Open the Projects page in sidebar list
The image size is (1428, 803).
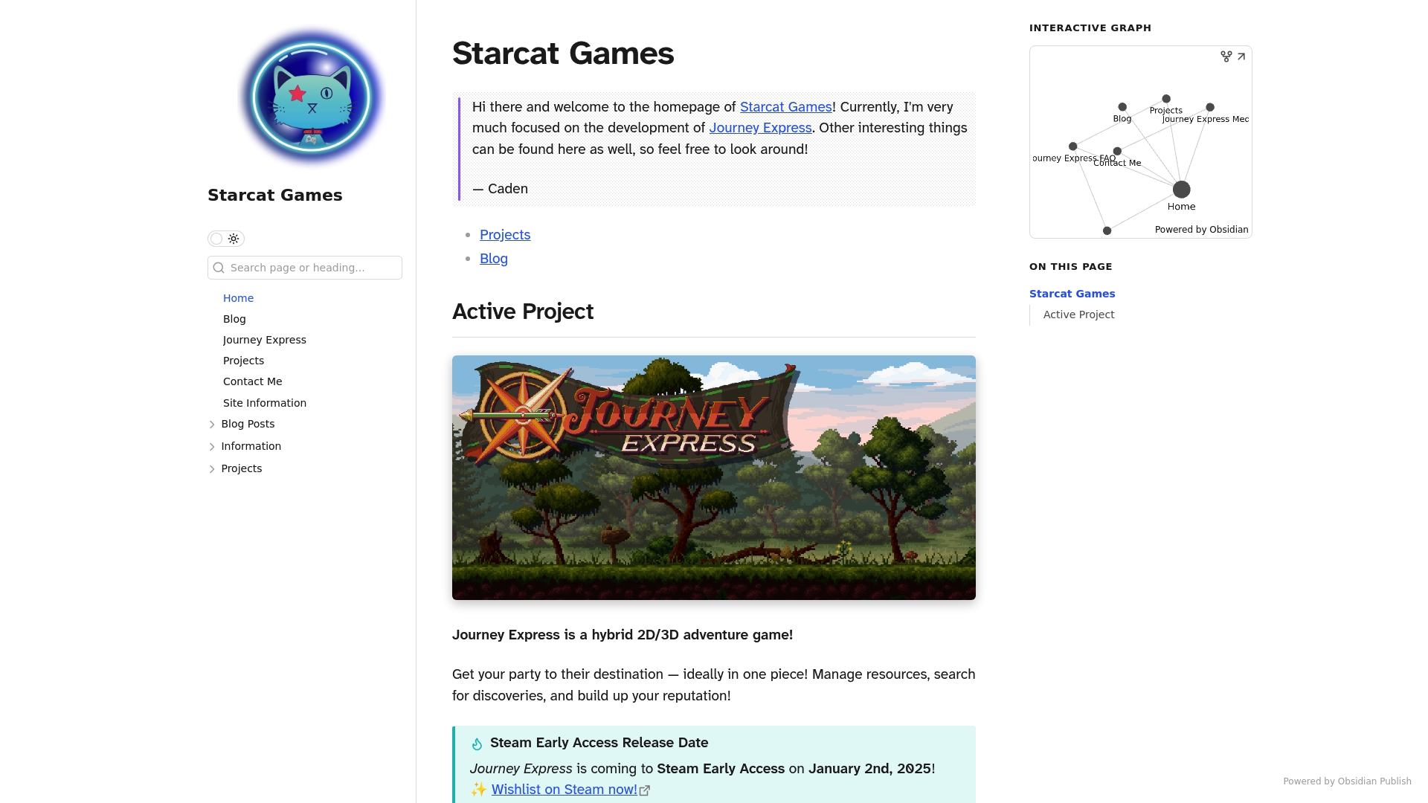click(x=243, y=361)
